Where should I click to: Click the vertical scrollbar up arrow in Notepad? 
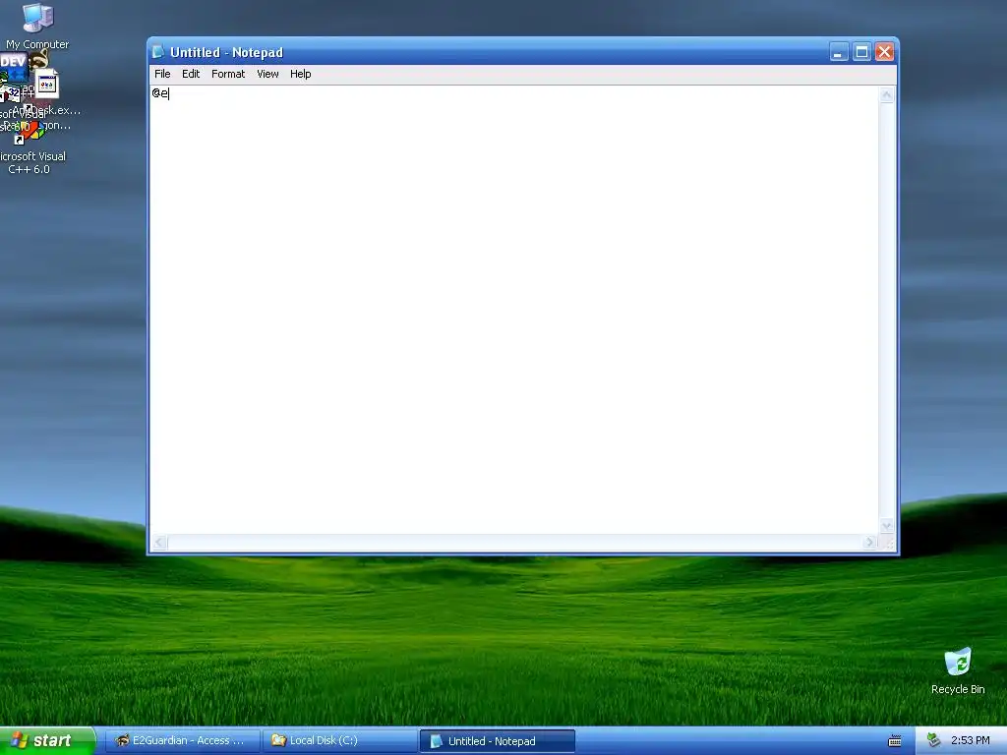887,95
